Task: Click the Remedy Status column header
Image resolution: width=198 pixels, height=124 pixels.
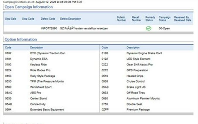Action: (x=150, y=19)
